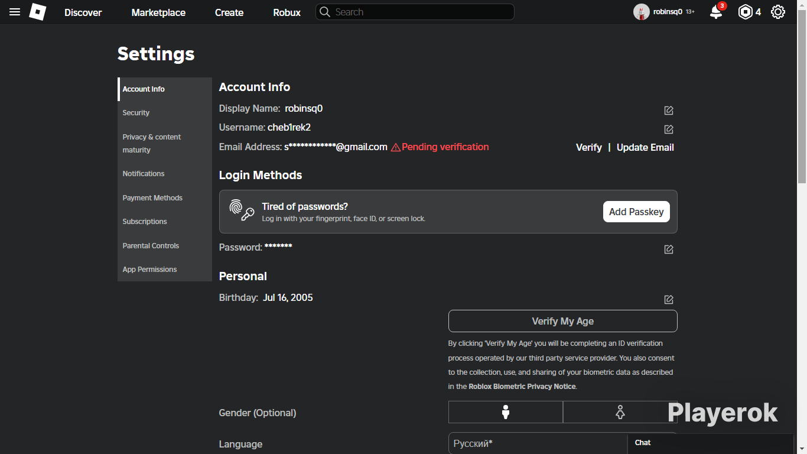Click the Login Methods heading
807x454 pixels.
pos(261,175)
